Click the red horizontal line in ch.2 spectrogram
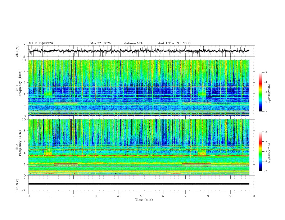285x220 pixels. click(139, 156)
